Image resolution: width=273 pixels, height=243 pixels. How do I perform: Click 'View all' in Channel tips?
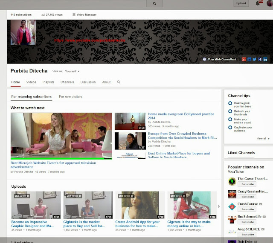click(263, 138)
